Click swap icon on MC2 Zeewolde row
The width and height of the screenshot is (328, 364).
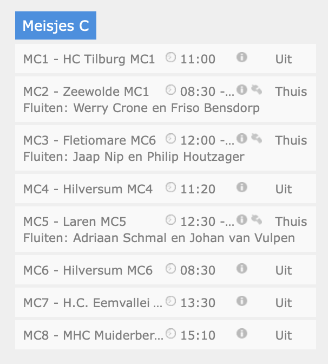tap(257, 90)
